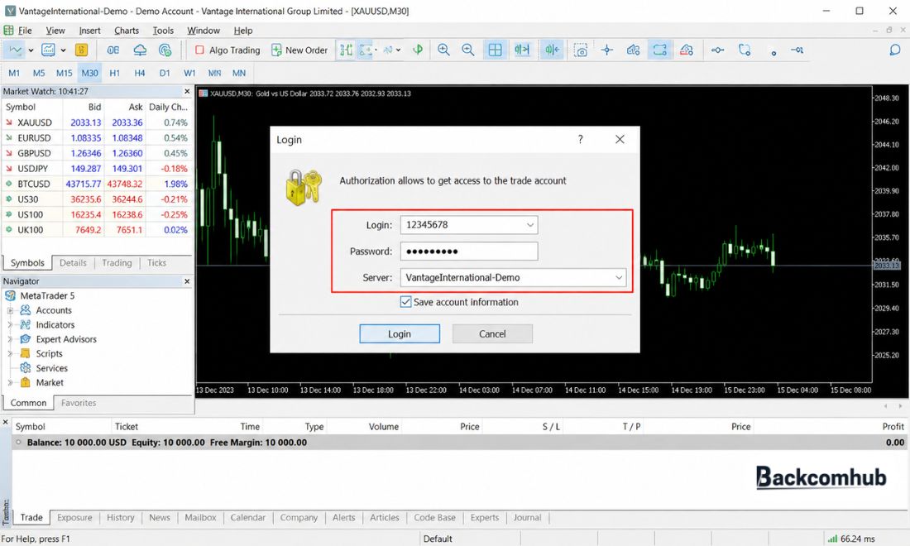Click the signals icon beside the cloud
This screenshot has height=546, width=910.
click(x=165, y=50)
